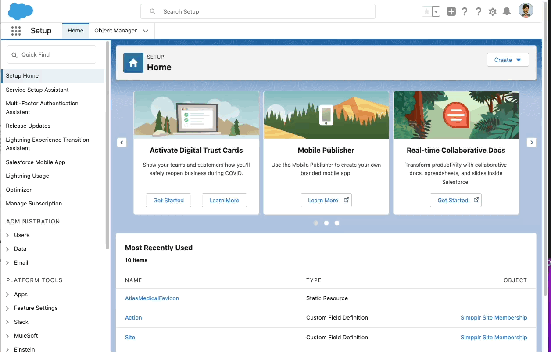The height and width of the screenshot is (352, 551).
Task: Expand the Users tree section
Action: click(x=7, y=235)
